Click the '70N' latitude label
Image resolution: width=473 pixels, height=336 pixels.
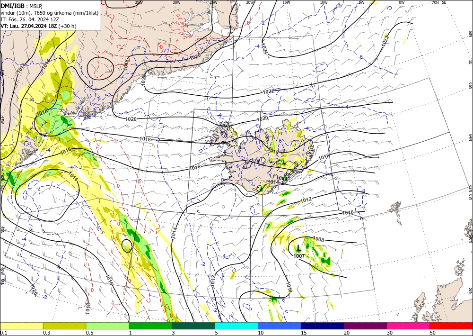click(x=435, y=2)
